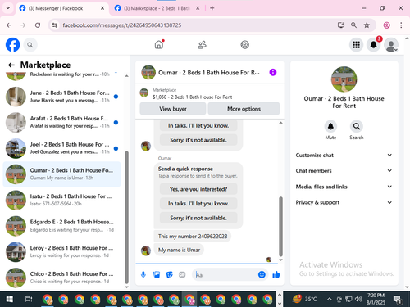The image size is (410, 307).
Task: Go back using Marketplace back arrow
Action: (x=11, y=65)
